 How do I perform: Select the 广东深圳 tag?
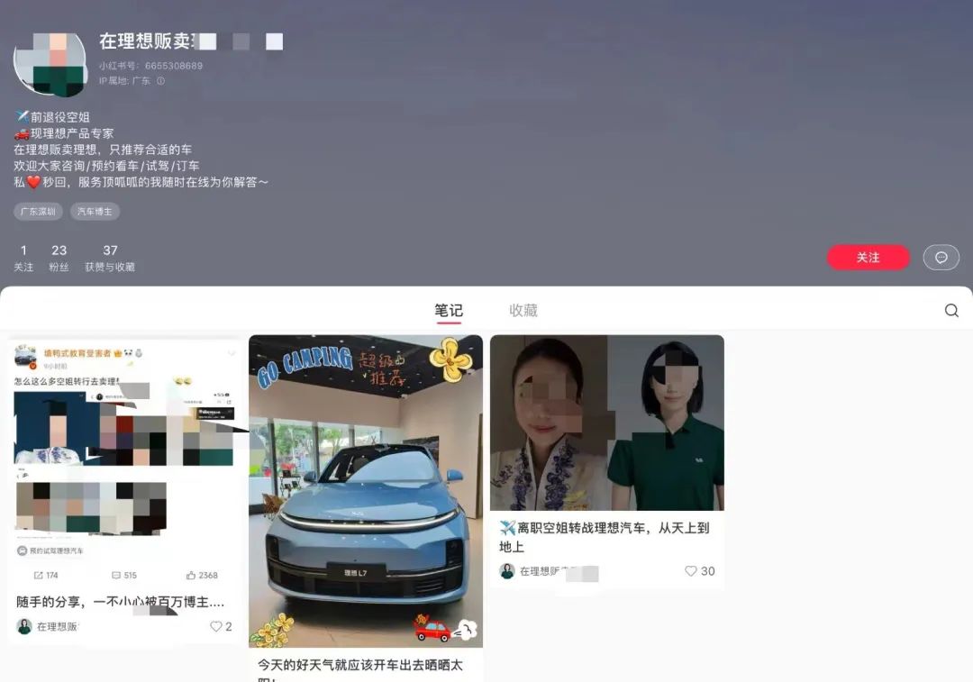(38, 212)
